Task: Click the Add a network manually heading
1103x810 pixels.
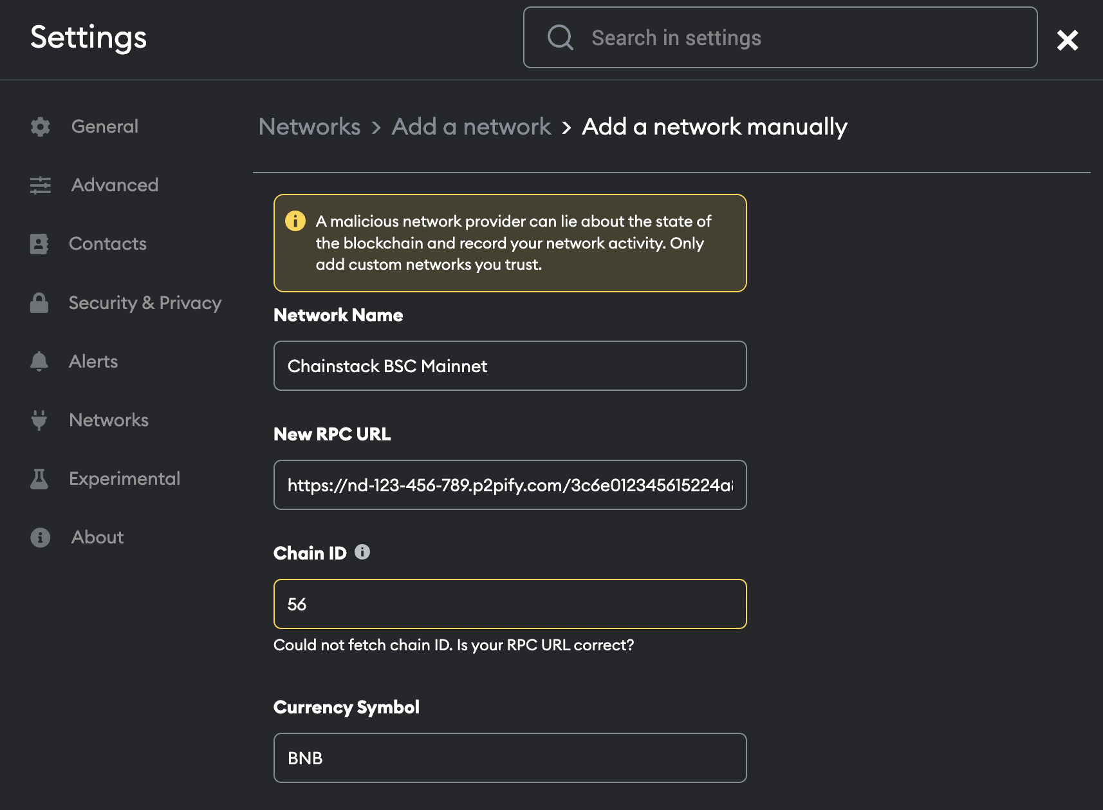Action: coord(714,127)
